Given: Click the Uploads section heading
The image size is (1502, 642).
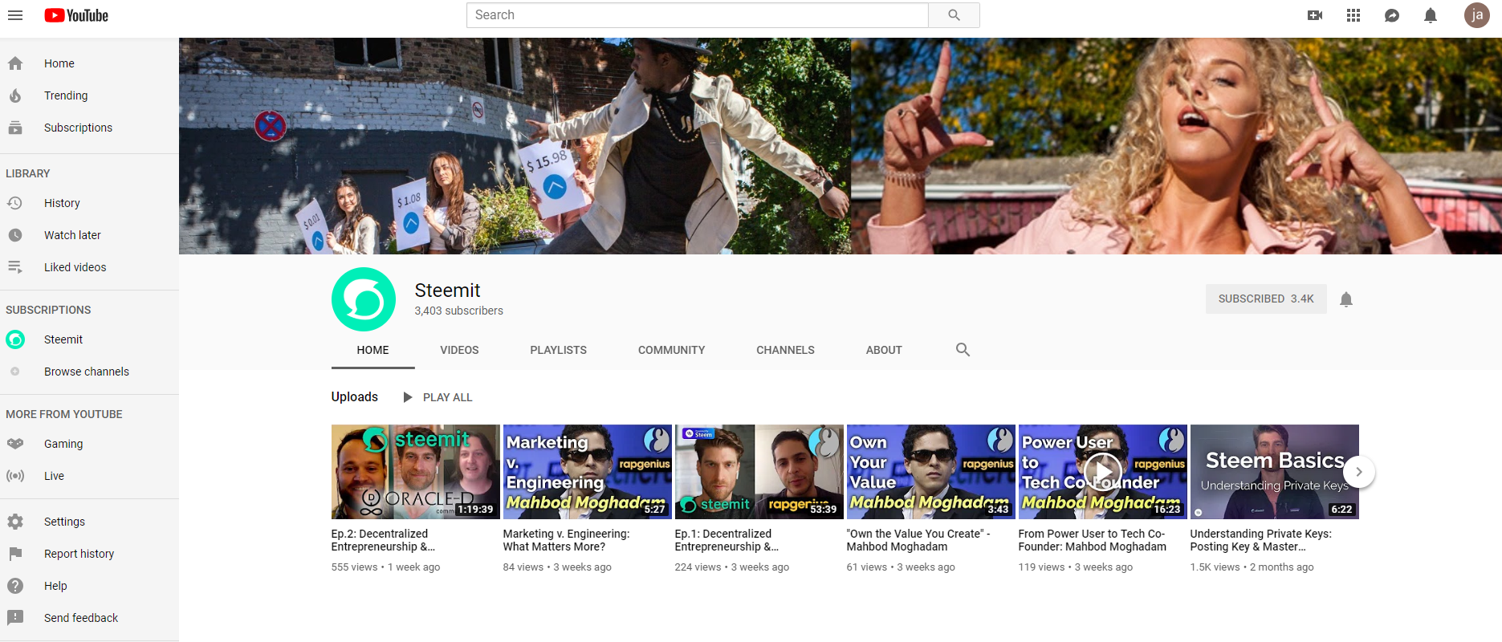Looking at the screenshot, I should click(x=355, y=396).
